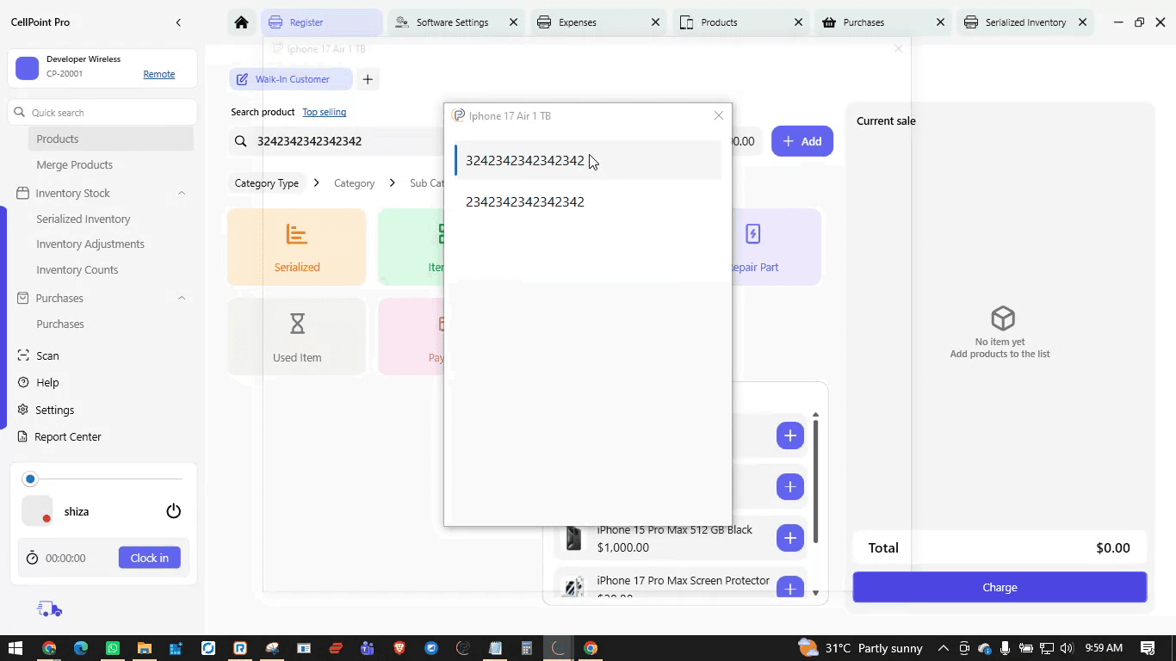This screenshot has height=661, width=1176.
Task: Open Calculator from the taskbar
Action: click(527, 648)
